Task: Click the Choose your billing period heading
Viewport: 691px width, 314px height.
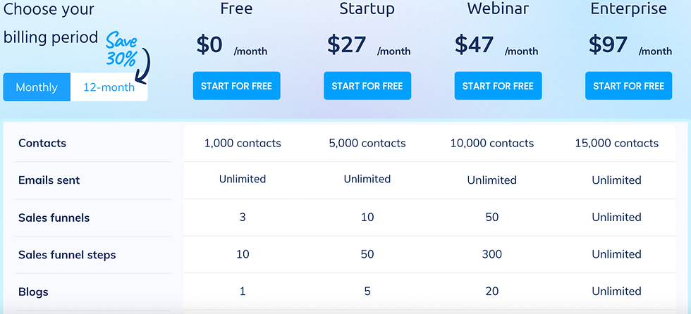Action: (x=51, y=23)
